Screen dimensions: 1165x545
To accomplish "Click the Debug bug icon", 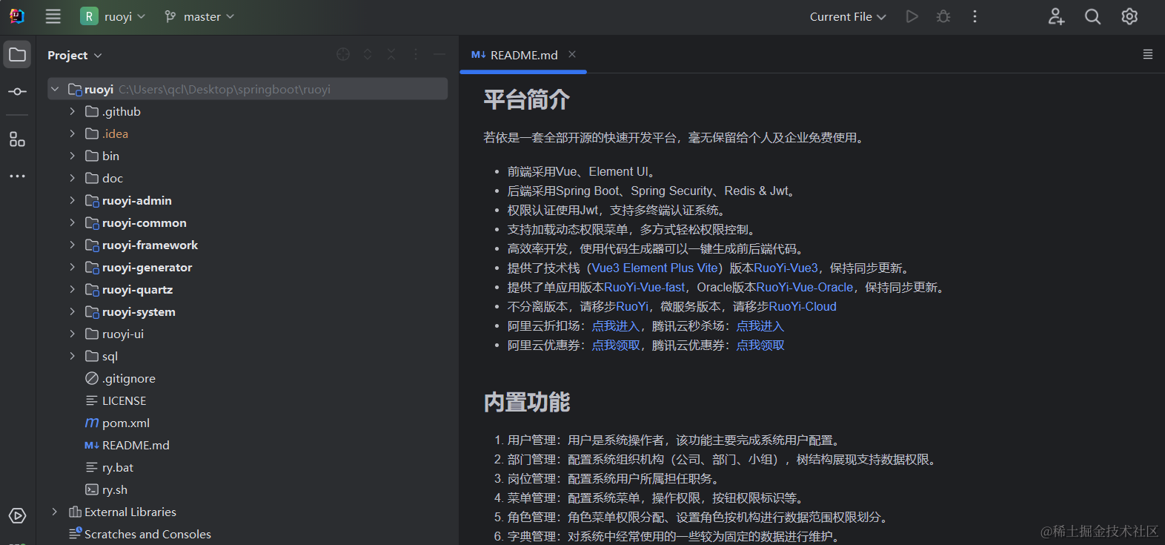I will pyautogui.click(x=943, y=16).
